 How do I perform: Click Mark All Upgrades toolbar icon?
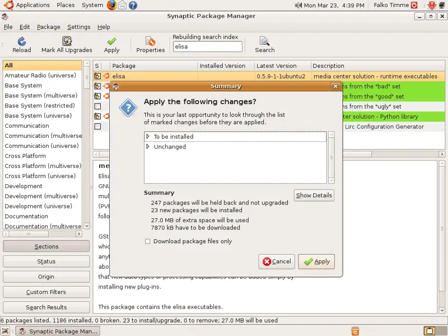tap(67, 41)
